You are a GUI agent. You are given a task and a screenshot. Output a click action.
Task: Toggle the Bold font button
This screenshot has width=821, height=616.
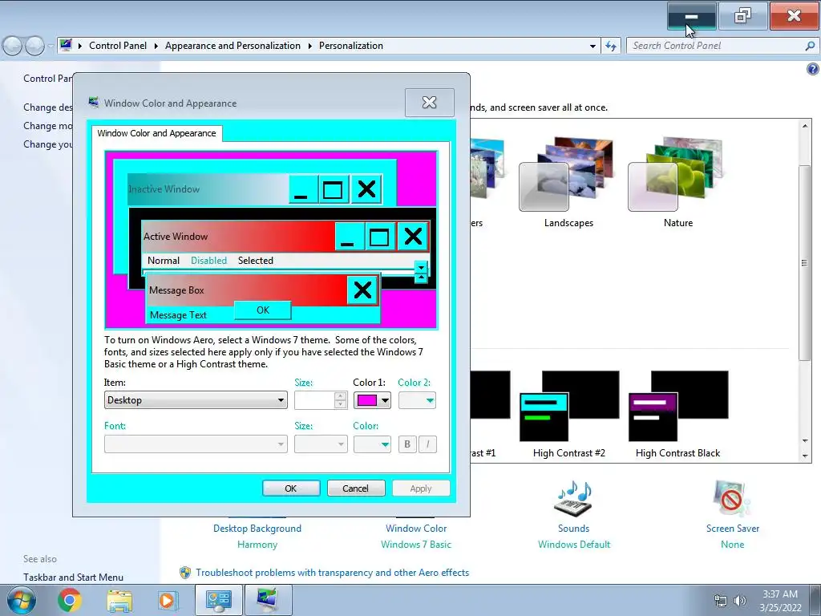[x=406, y=444]
